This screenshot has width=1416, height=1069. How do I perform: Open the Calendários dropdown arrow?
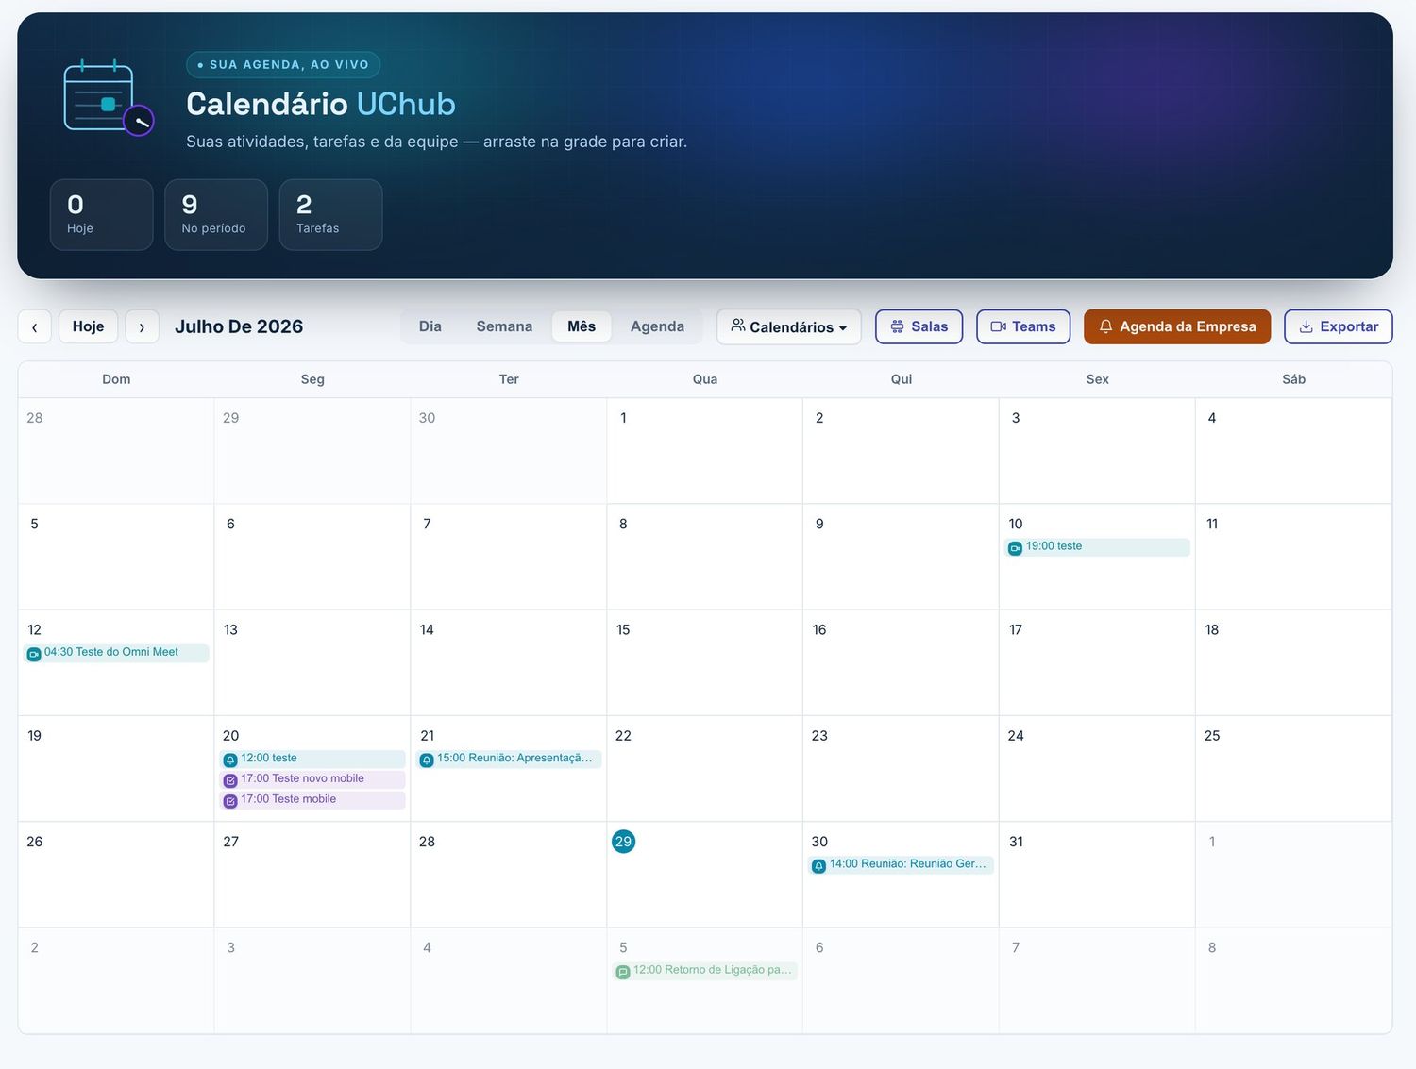coord(843,328)
